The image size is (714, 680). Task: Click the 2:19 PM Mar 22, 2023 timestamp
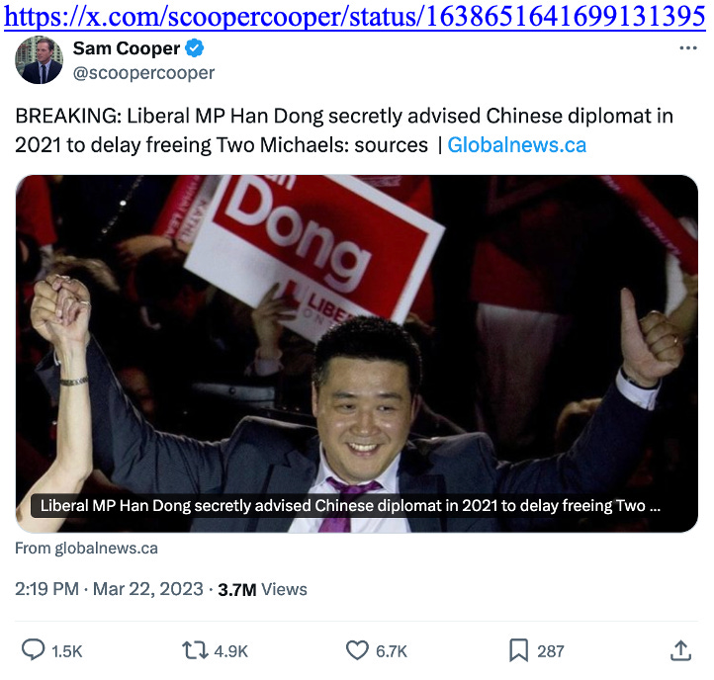coord(109,589)
